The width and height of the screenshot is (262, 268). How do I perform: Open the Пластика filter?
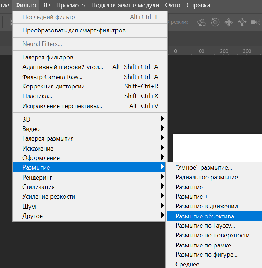point(90,96)
